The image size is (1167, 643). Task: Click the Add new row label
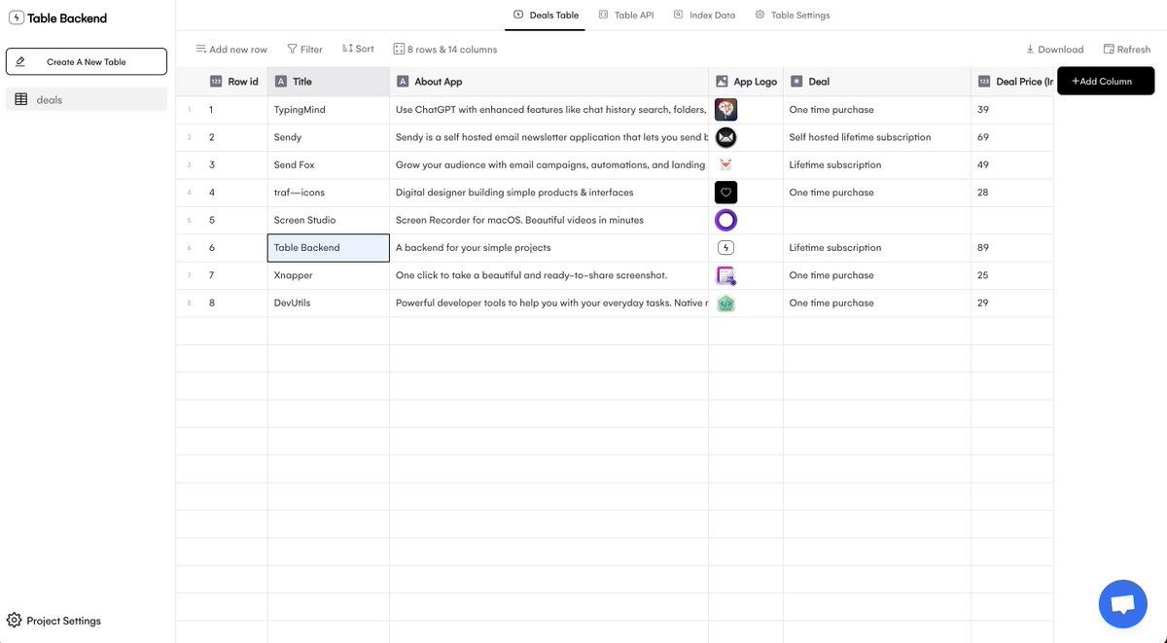tap(238, 50)
